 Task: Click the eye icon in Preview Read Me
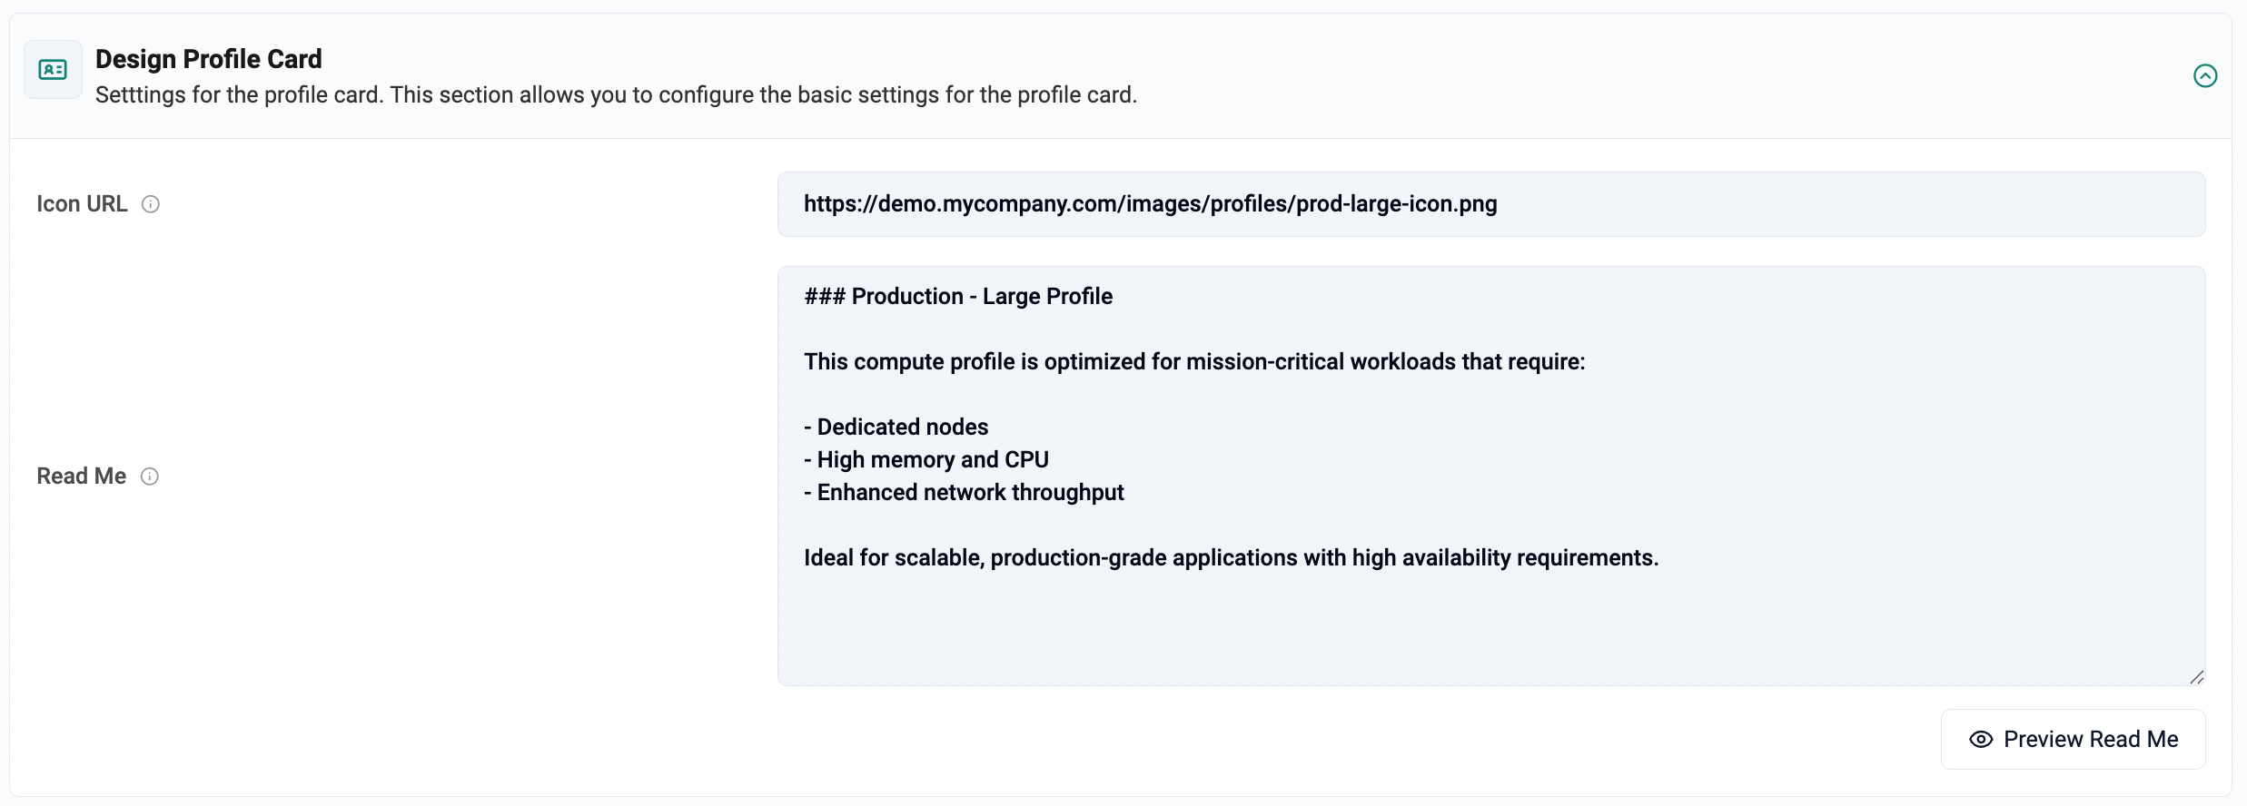click(1981, 740)
